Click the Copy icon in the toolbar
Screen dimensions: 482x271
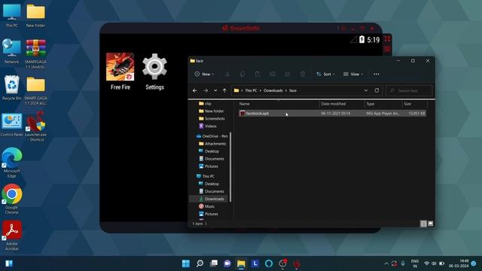243,74
